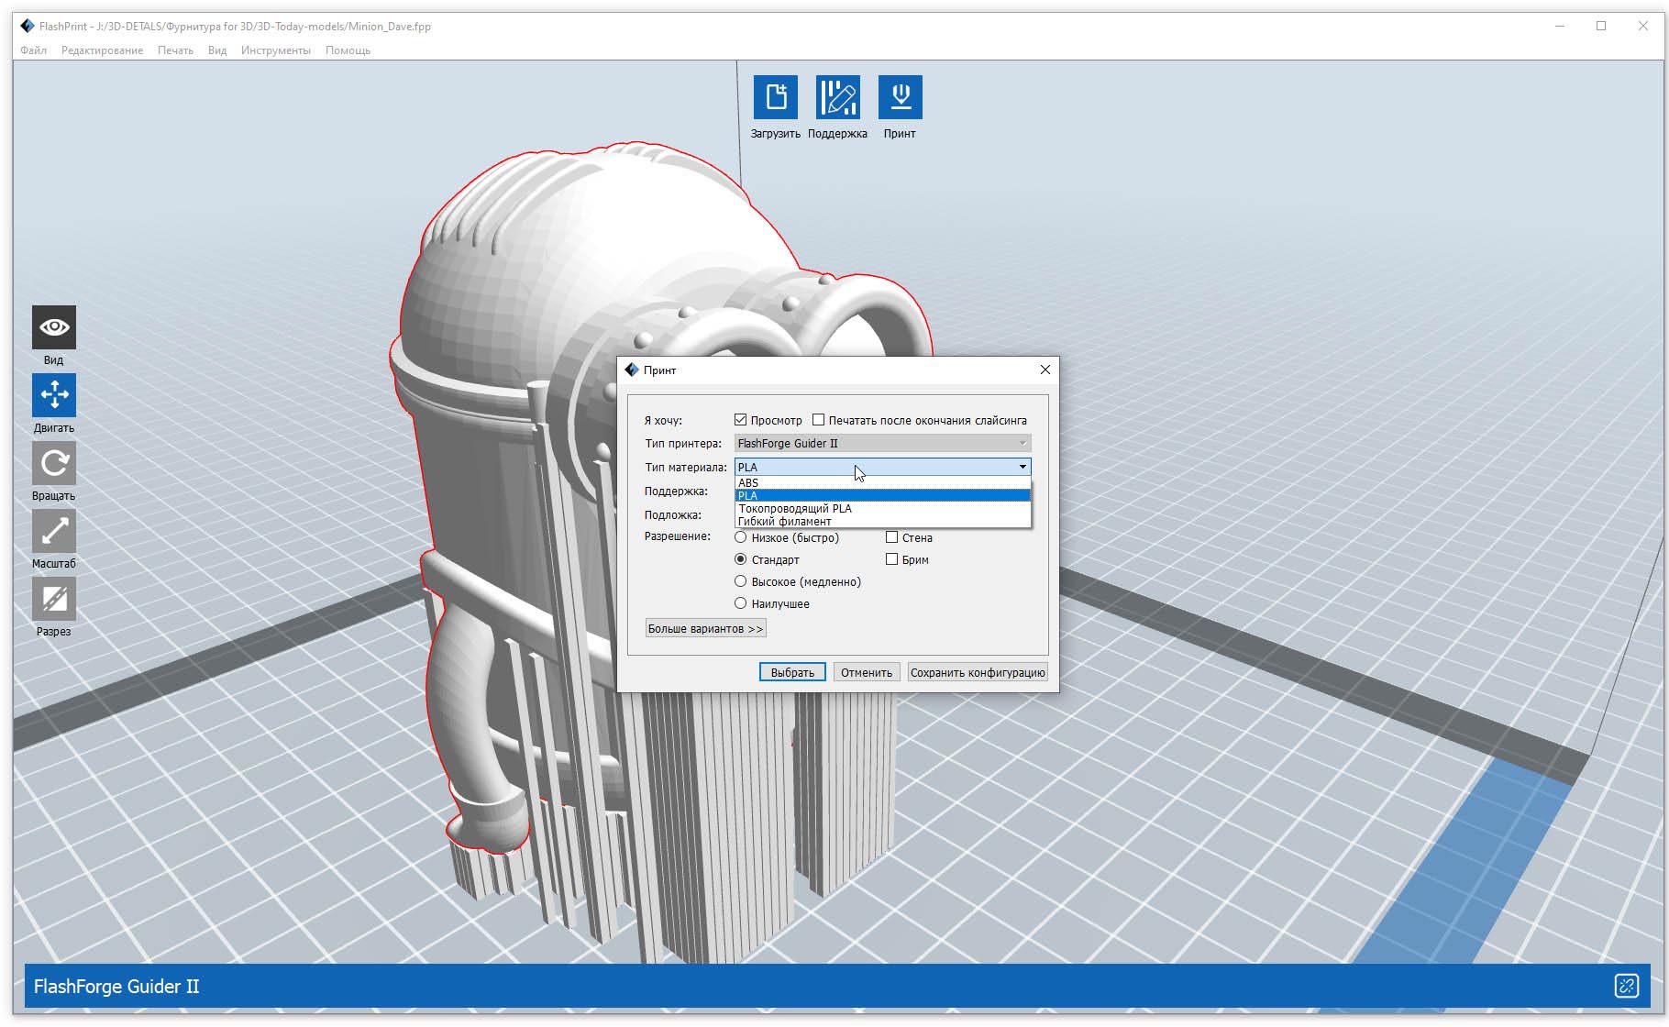Open the Помощь menu

click(348, 50)
